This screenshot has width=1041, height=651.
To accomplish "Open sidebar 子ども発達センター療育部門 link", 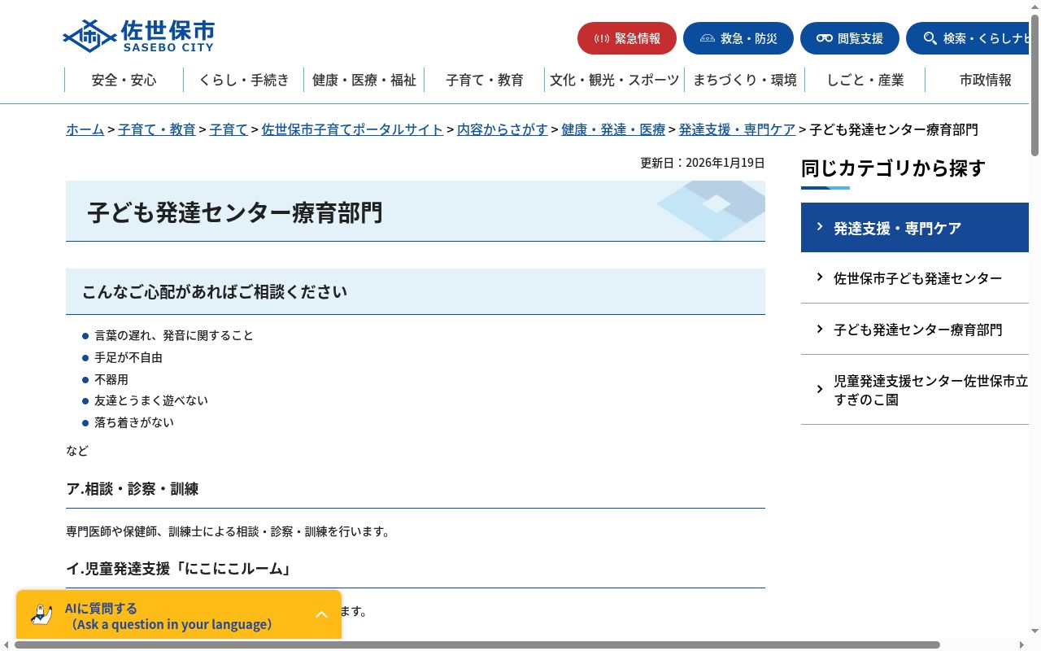I will click(x=915, y=330).
